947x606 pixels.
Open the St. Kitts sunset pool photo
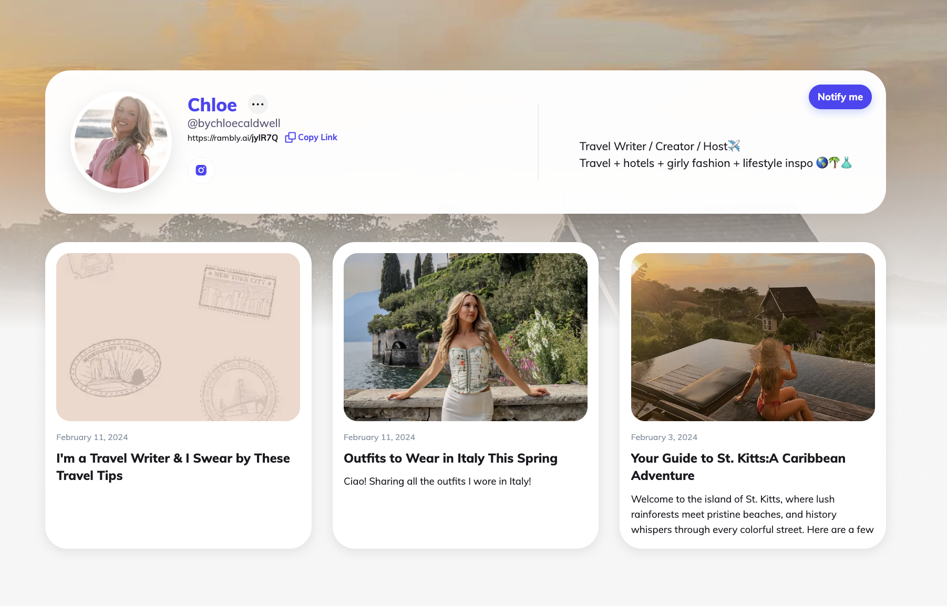(753, 337)
